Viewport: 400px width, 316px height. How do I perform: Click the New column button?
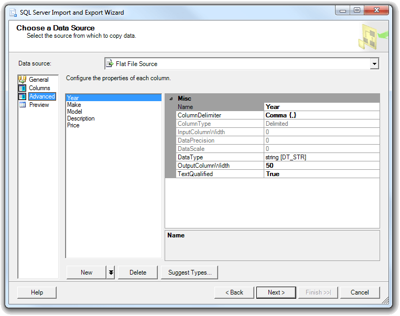point(87,273)
